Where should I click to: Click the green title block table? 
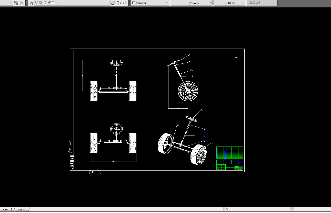coord(229,158)
